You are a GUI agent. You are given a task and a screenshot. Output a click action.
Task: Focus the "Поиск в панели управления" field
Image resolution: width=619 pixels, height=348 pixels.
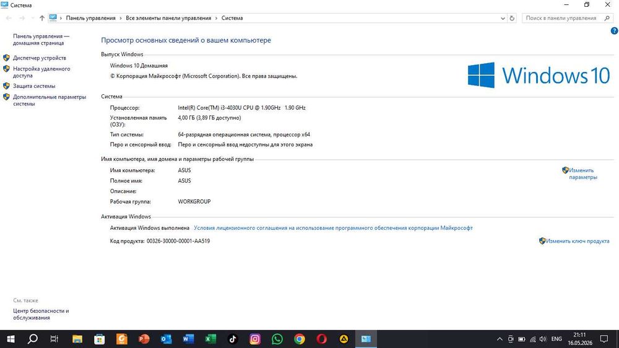pyautogui.click(x=561, y=18)
